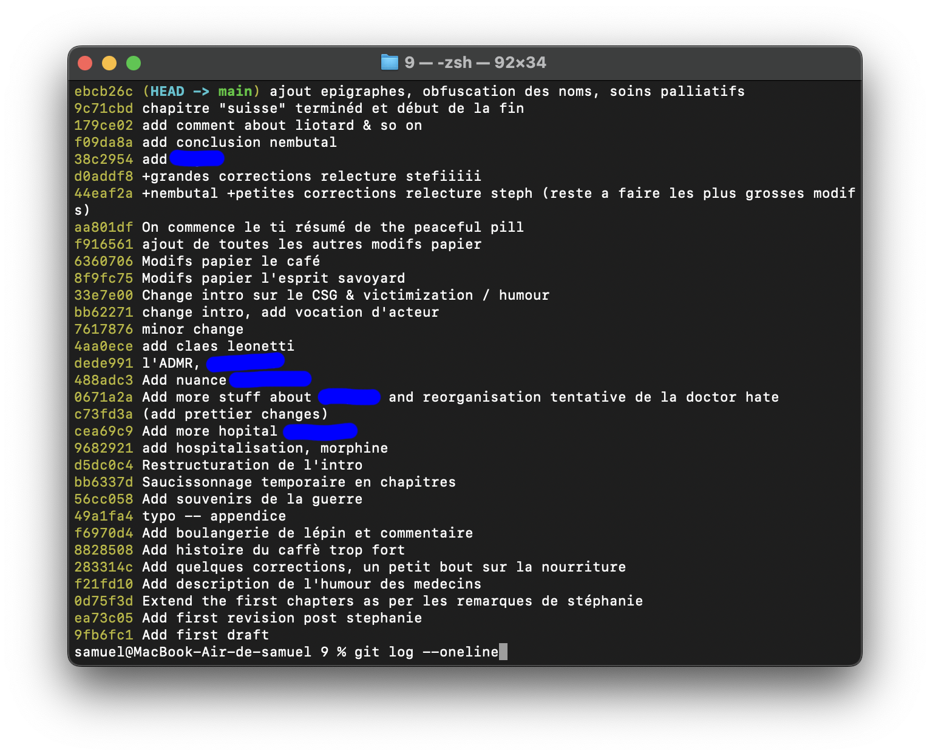This screenshot has width=930, height=756.
Task: Click commit hash 38c2954
Action: [103, 160]
